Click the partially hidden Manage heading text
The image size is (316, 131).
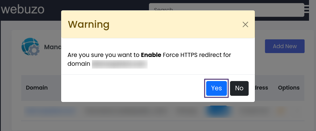(53, 47)
